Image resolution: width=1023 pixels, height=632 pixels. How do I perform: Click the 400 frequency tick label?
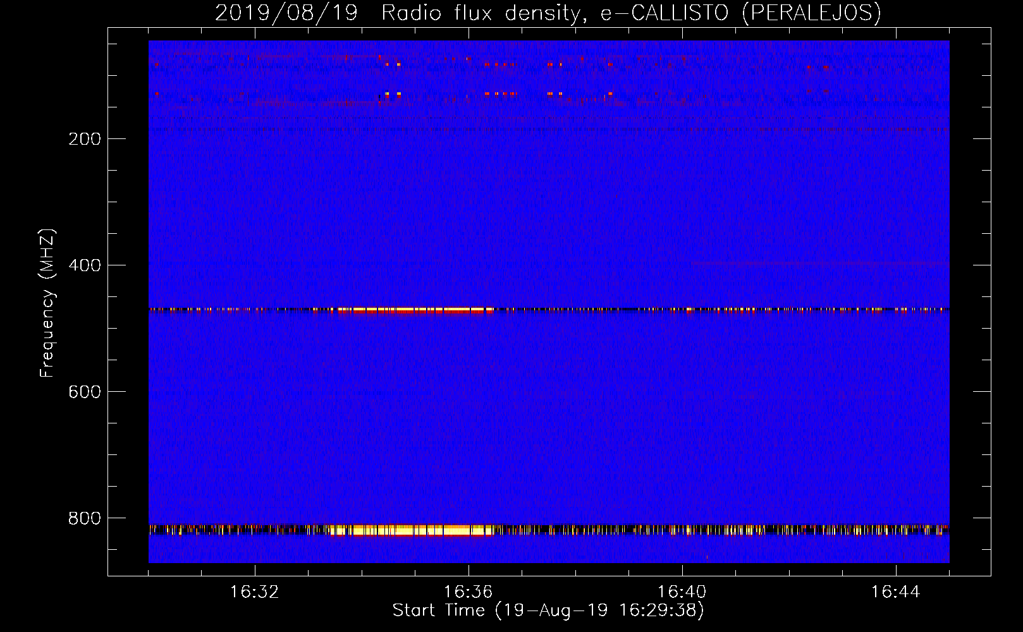click(x=85, y=265)
